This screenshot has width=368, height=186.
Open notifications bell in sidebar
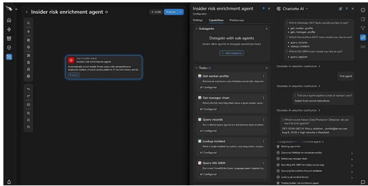point(9,182)
